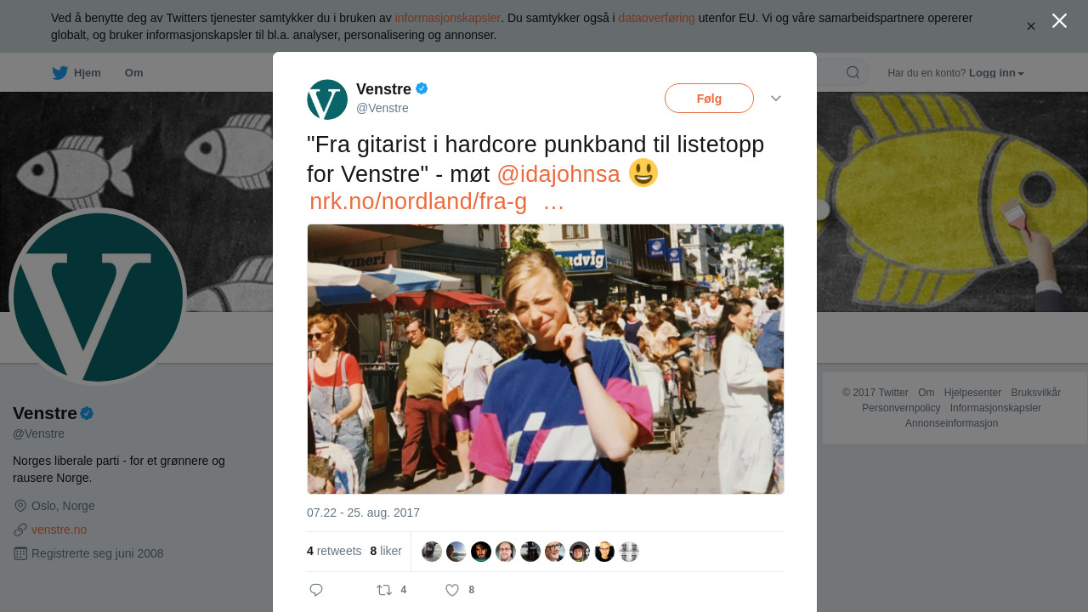The height and width of the screenshot is (612, 1088).
Task: Retweet the Venstre tweet
Action: coord(384,590)
